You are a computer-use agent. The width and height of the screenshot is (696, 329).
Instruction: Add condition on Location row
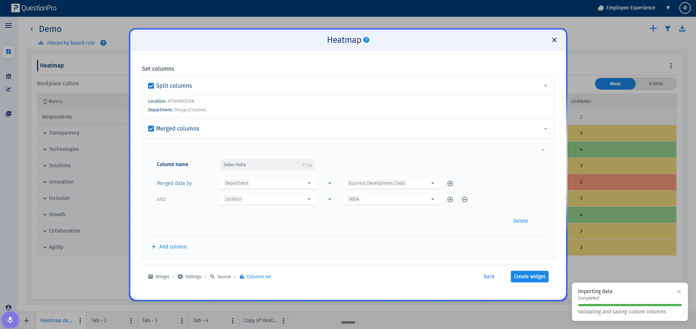450,200
